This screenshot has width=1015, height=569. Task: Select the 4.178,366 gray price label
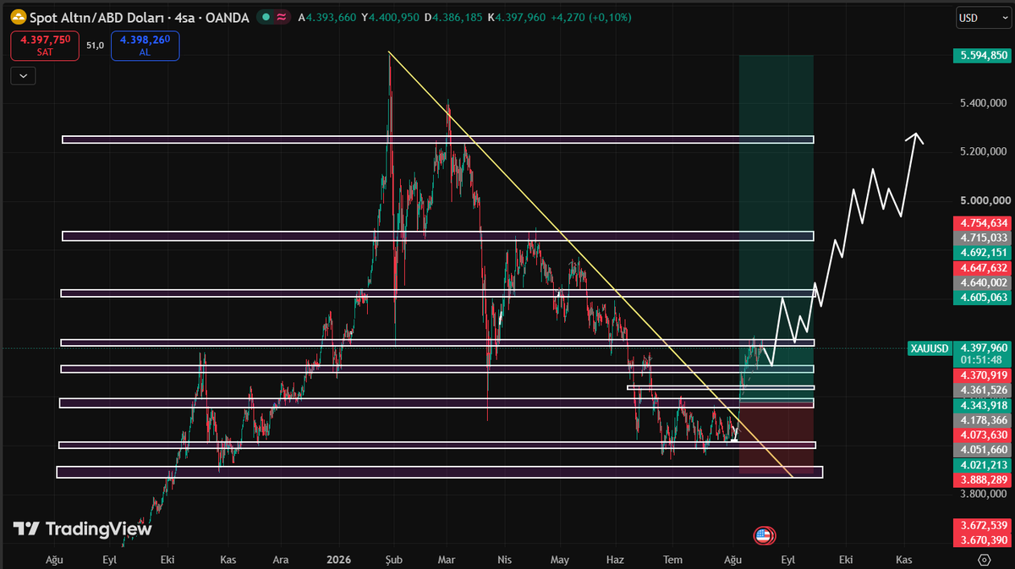982,419
